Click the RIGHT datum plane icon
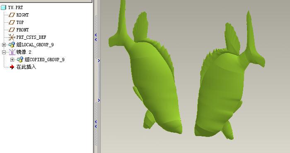 coord(12,15)
